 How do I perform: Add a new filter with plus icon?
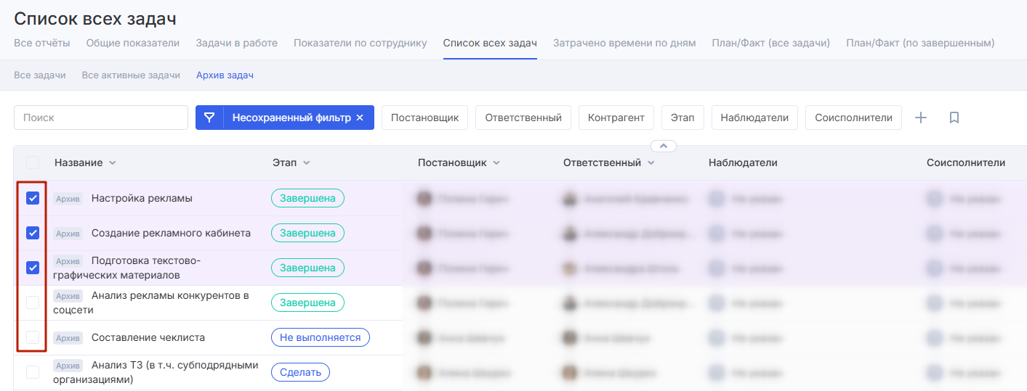click(921, 118)
